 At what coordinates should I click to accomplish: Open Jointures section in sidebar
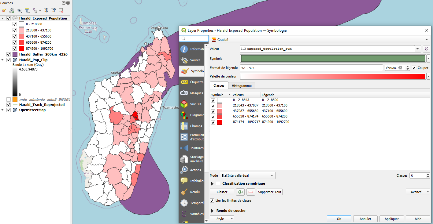tap(192, 148)
